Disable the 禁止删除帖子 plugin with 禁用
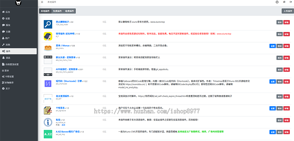 point(280,22)
